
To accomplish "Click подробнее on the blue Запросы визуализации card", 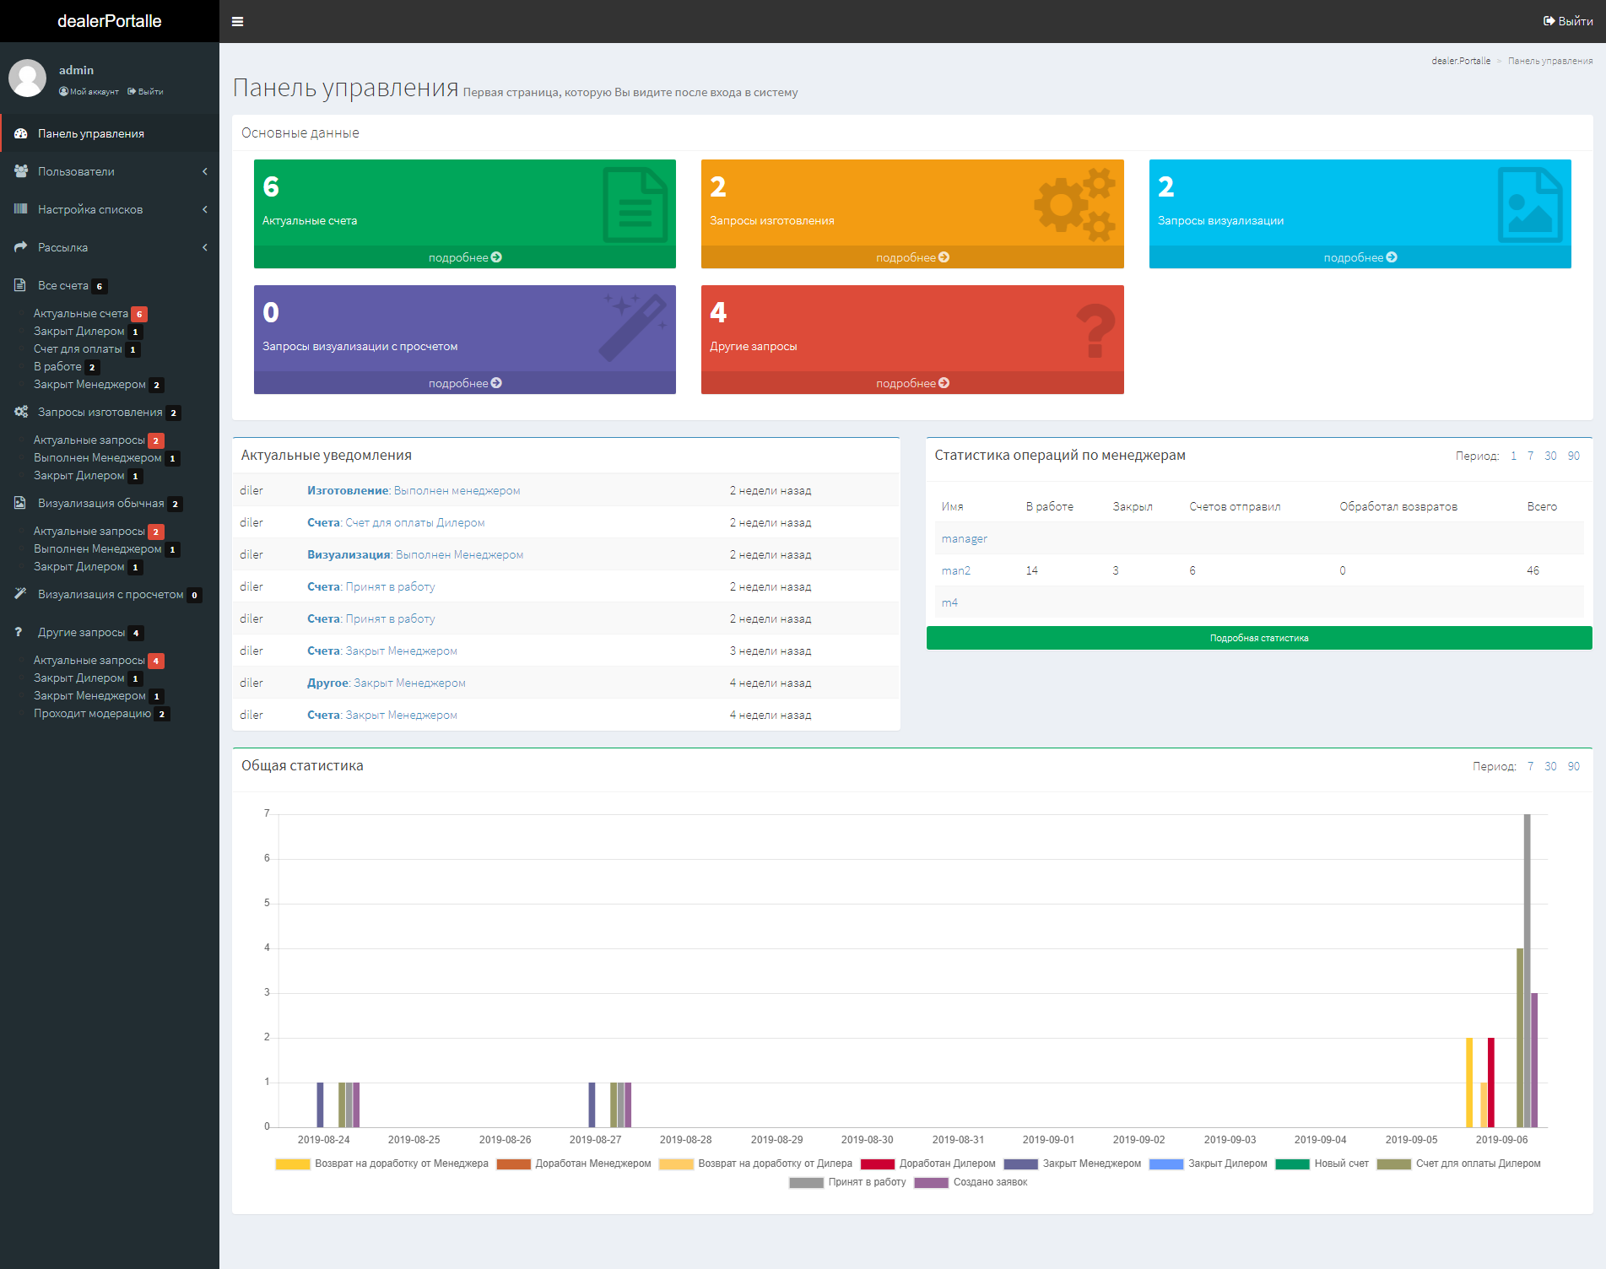I will point(1360,257).
